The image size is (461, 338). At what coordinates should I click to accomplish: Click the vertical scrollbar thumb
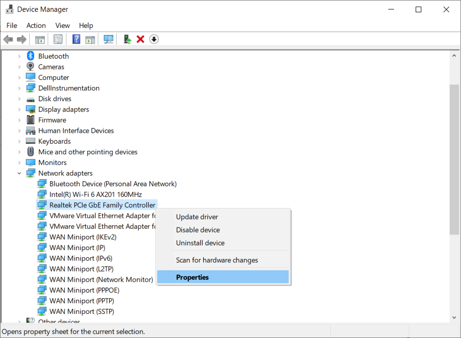coord(454,160)
